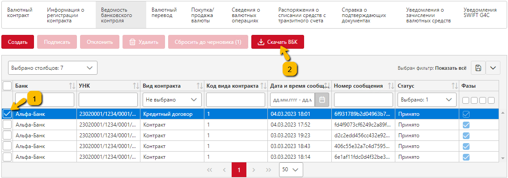The image size is (508, 178).
Task: Go to the first page double arrow
Action: 209,170
